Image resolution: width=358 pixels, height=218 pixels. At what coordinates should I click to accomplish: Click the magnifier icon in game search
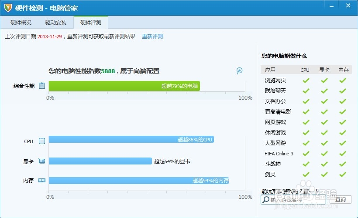pyautogui.click(x=266, y=200)
